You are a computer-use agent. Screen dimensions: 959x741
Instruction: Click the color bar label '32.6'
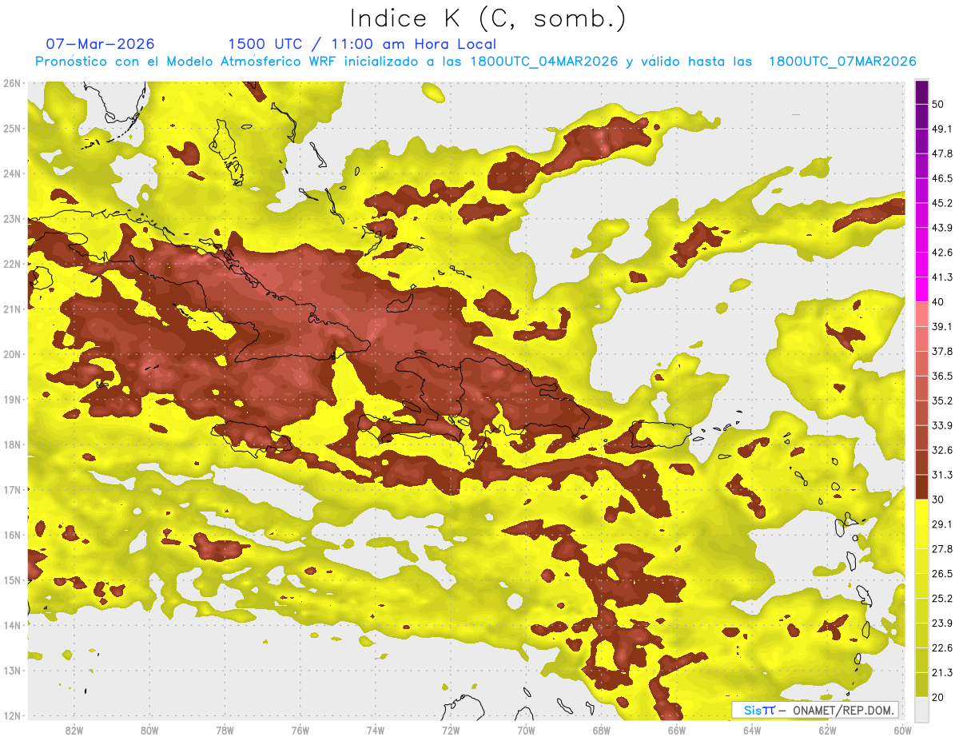[x=942, y=450]
